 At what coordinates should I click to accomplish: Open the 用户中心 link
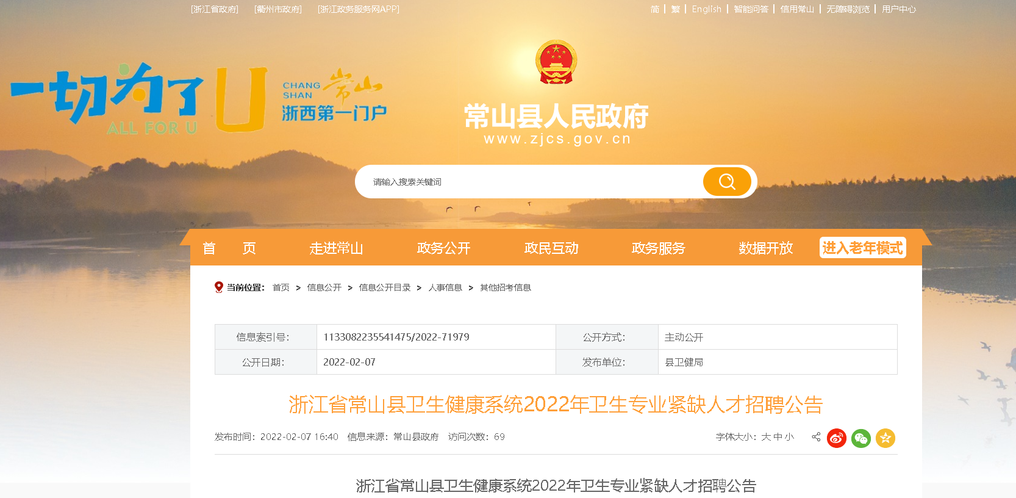click(899, 9)
